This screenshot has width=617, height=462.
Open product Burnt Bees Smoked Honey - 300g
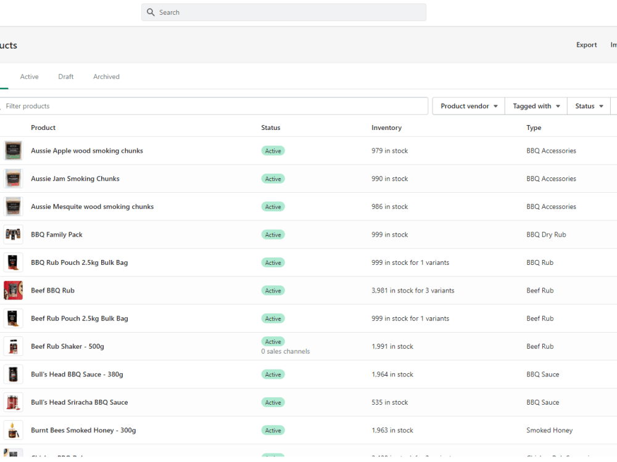pos(83,430)
